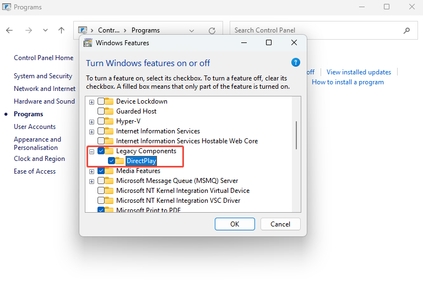Open User Accounts in sidebar
The width and height of the screenshot is (423, 286).
[x=35, y=127]
